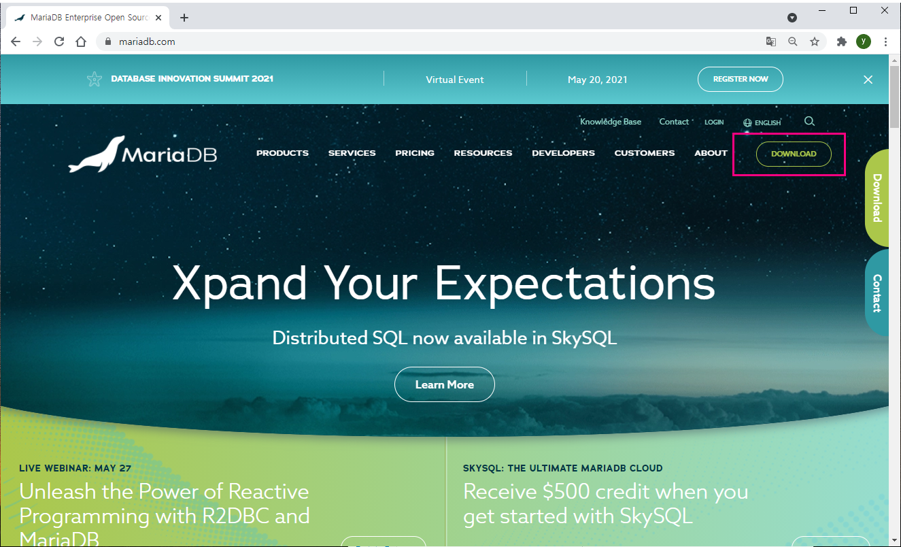Open the SERVICES menu
Image resolution: width=901 pixels, height=547 pixels.
pyautogui.click(x=352, y=153)
